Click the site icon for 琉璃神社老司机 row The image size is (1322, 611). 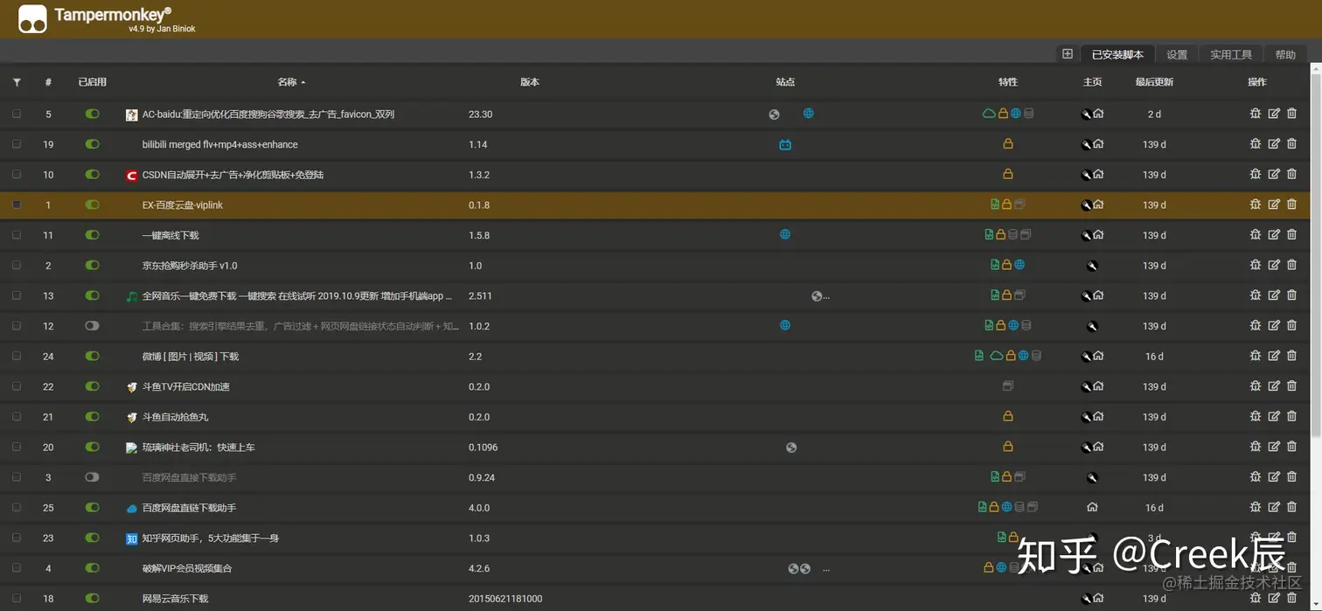point(791,447)
